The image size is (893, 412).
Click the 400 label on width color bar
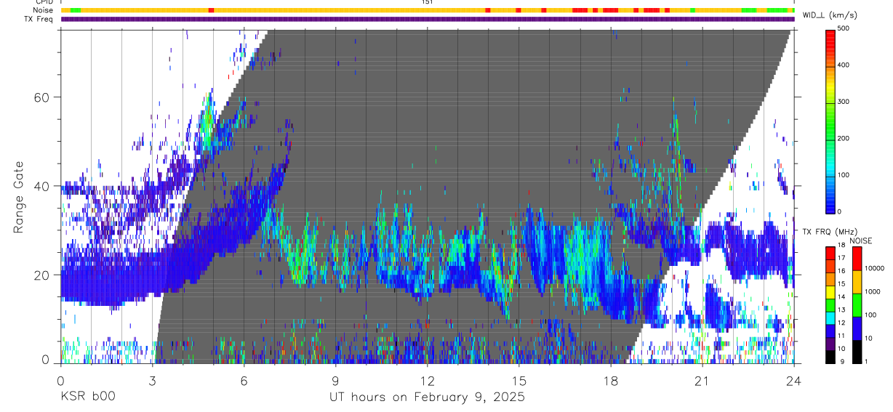coord(844,65)
